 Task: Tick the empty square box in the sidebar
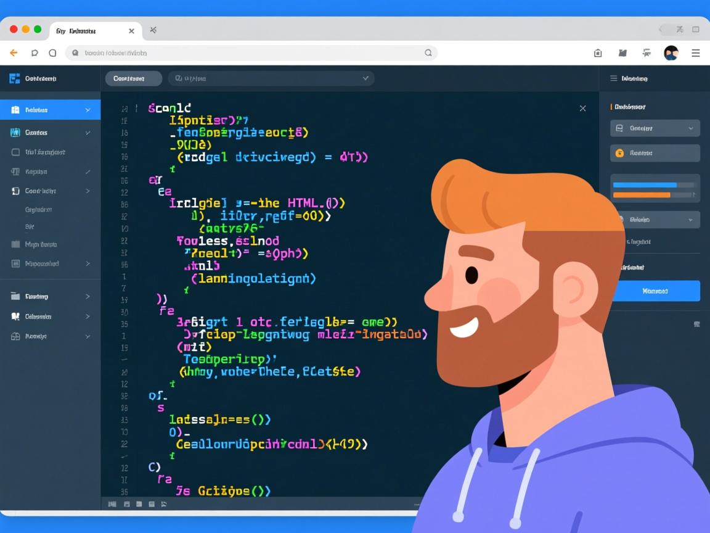(x=16, y=152)
